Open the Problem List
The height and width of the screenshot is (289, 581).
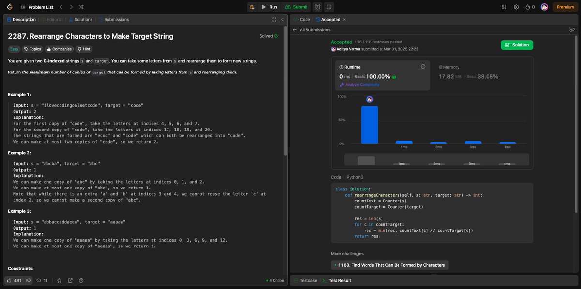(x=37, y=7)
